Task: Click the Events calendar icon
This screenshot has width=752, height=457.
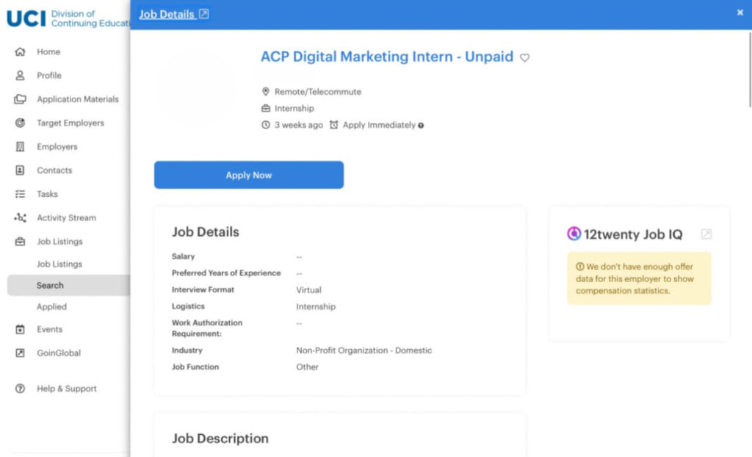Action: coord(20,329)
